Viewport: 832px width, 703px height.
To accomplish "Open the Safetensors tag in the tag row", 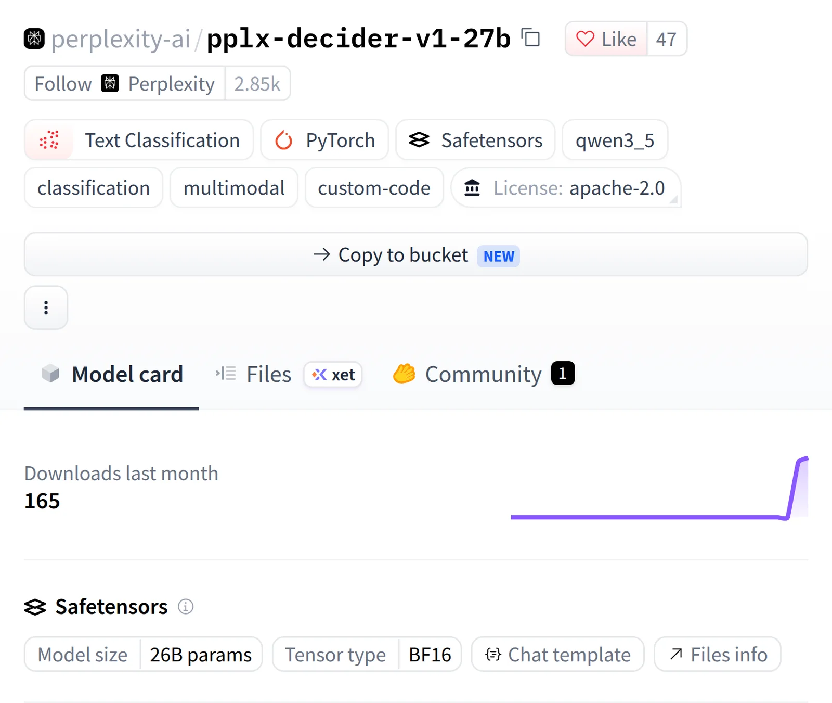I will (475, 140).
